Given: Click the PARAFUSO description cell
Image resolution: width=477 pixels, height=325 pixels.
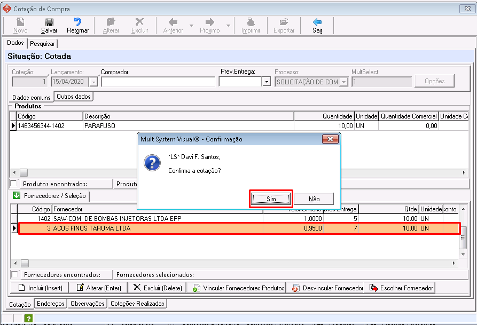Looking at the screenshot, I should coord(189,126).
